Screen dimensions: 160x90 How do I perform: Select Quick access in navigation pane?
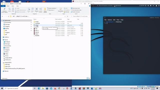[x=7, y=20]
